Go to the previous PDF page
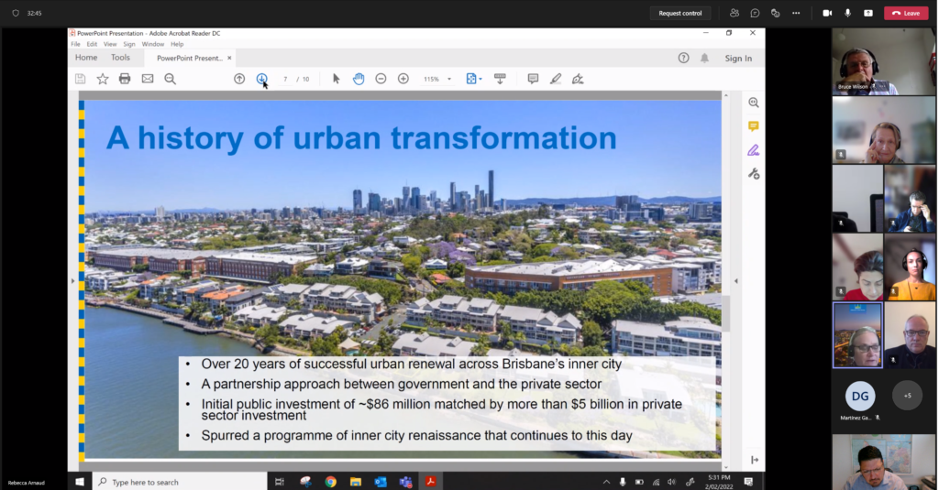This screenshot has height=490, width=939. 239,79
